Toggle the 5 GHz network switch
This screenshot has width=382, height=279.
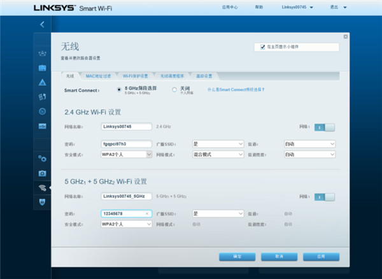[325, 197]
